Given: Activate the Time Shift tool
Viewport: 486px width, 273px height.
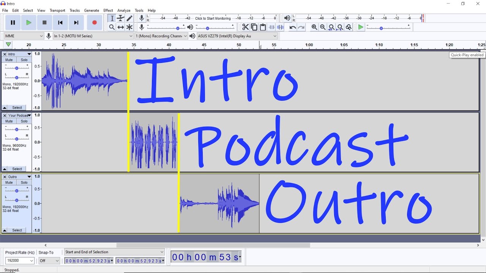Looking at the screenshot, I should (x=121, y=27).
